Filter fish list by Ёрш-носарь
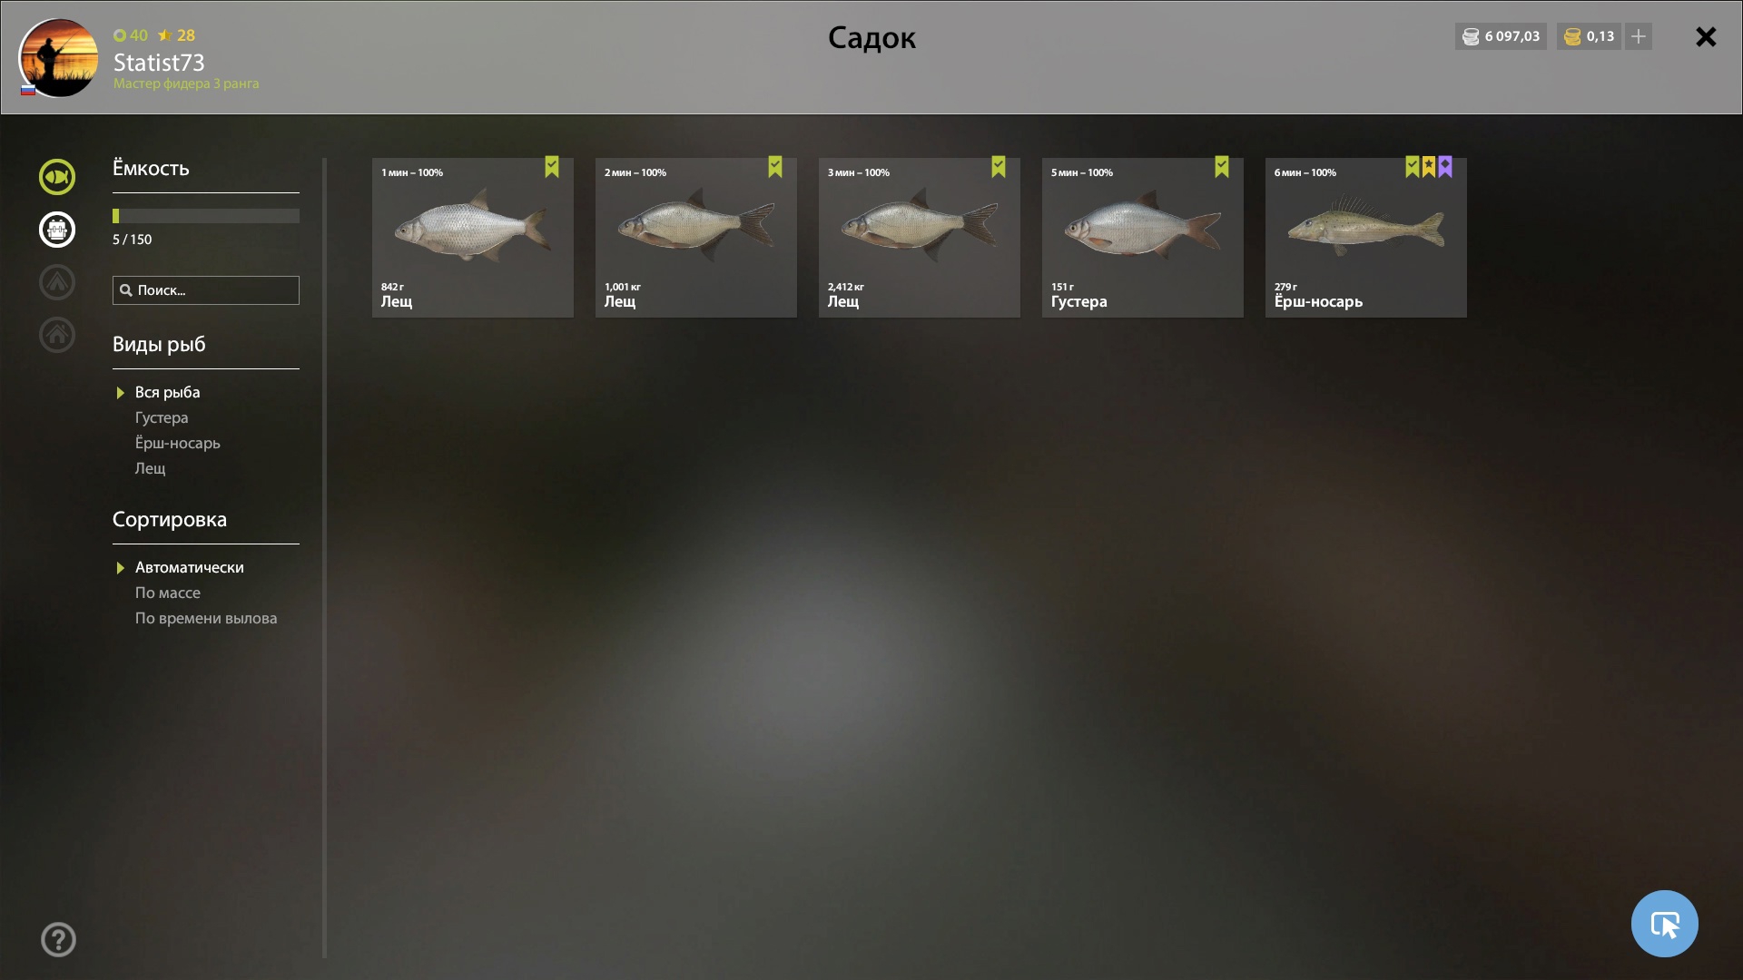Viewport: 1743px width, 980px height. point(178,443)
